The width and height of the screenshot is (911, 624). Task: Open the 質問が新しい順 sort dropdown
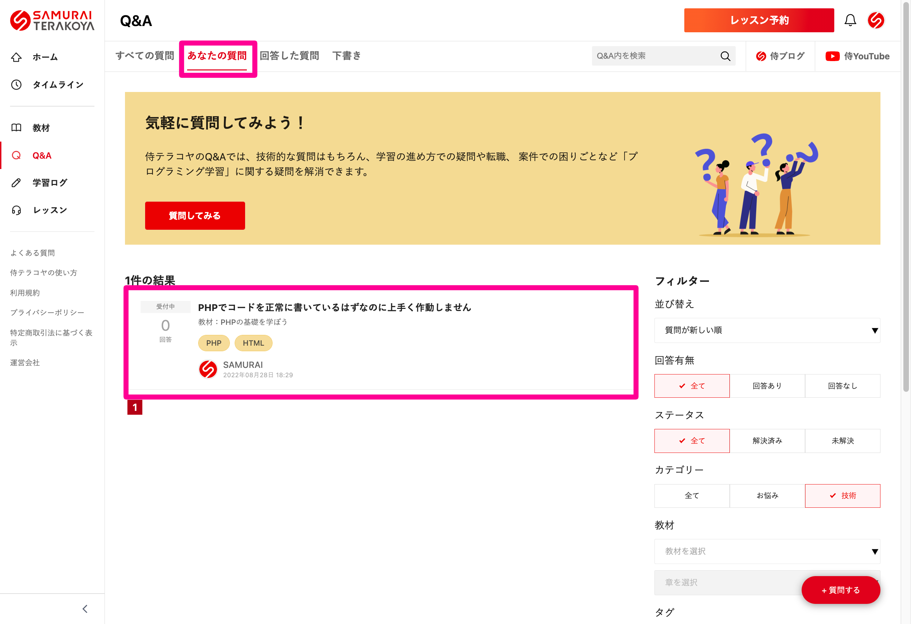(767, 330)
